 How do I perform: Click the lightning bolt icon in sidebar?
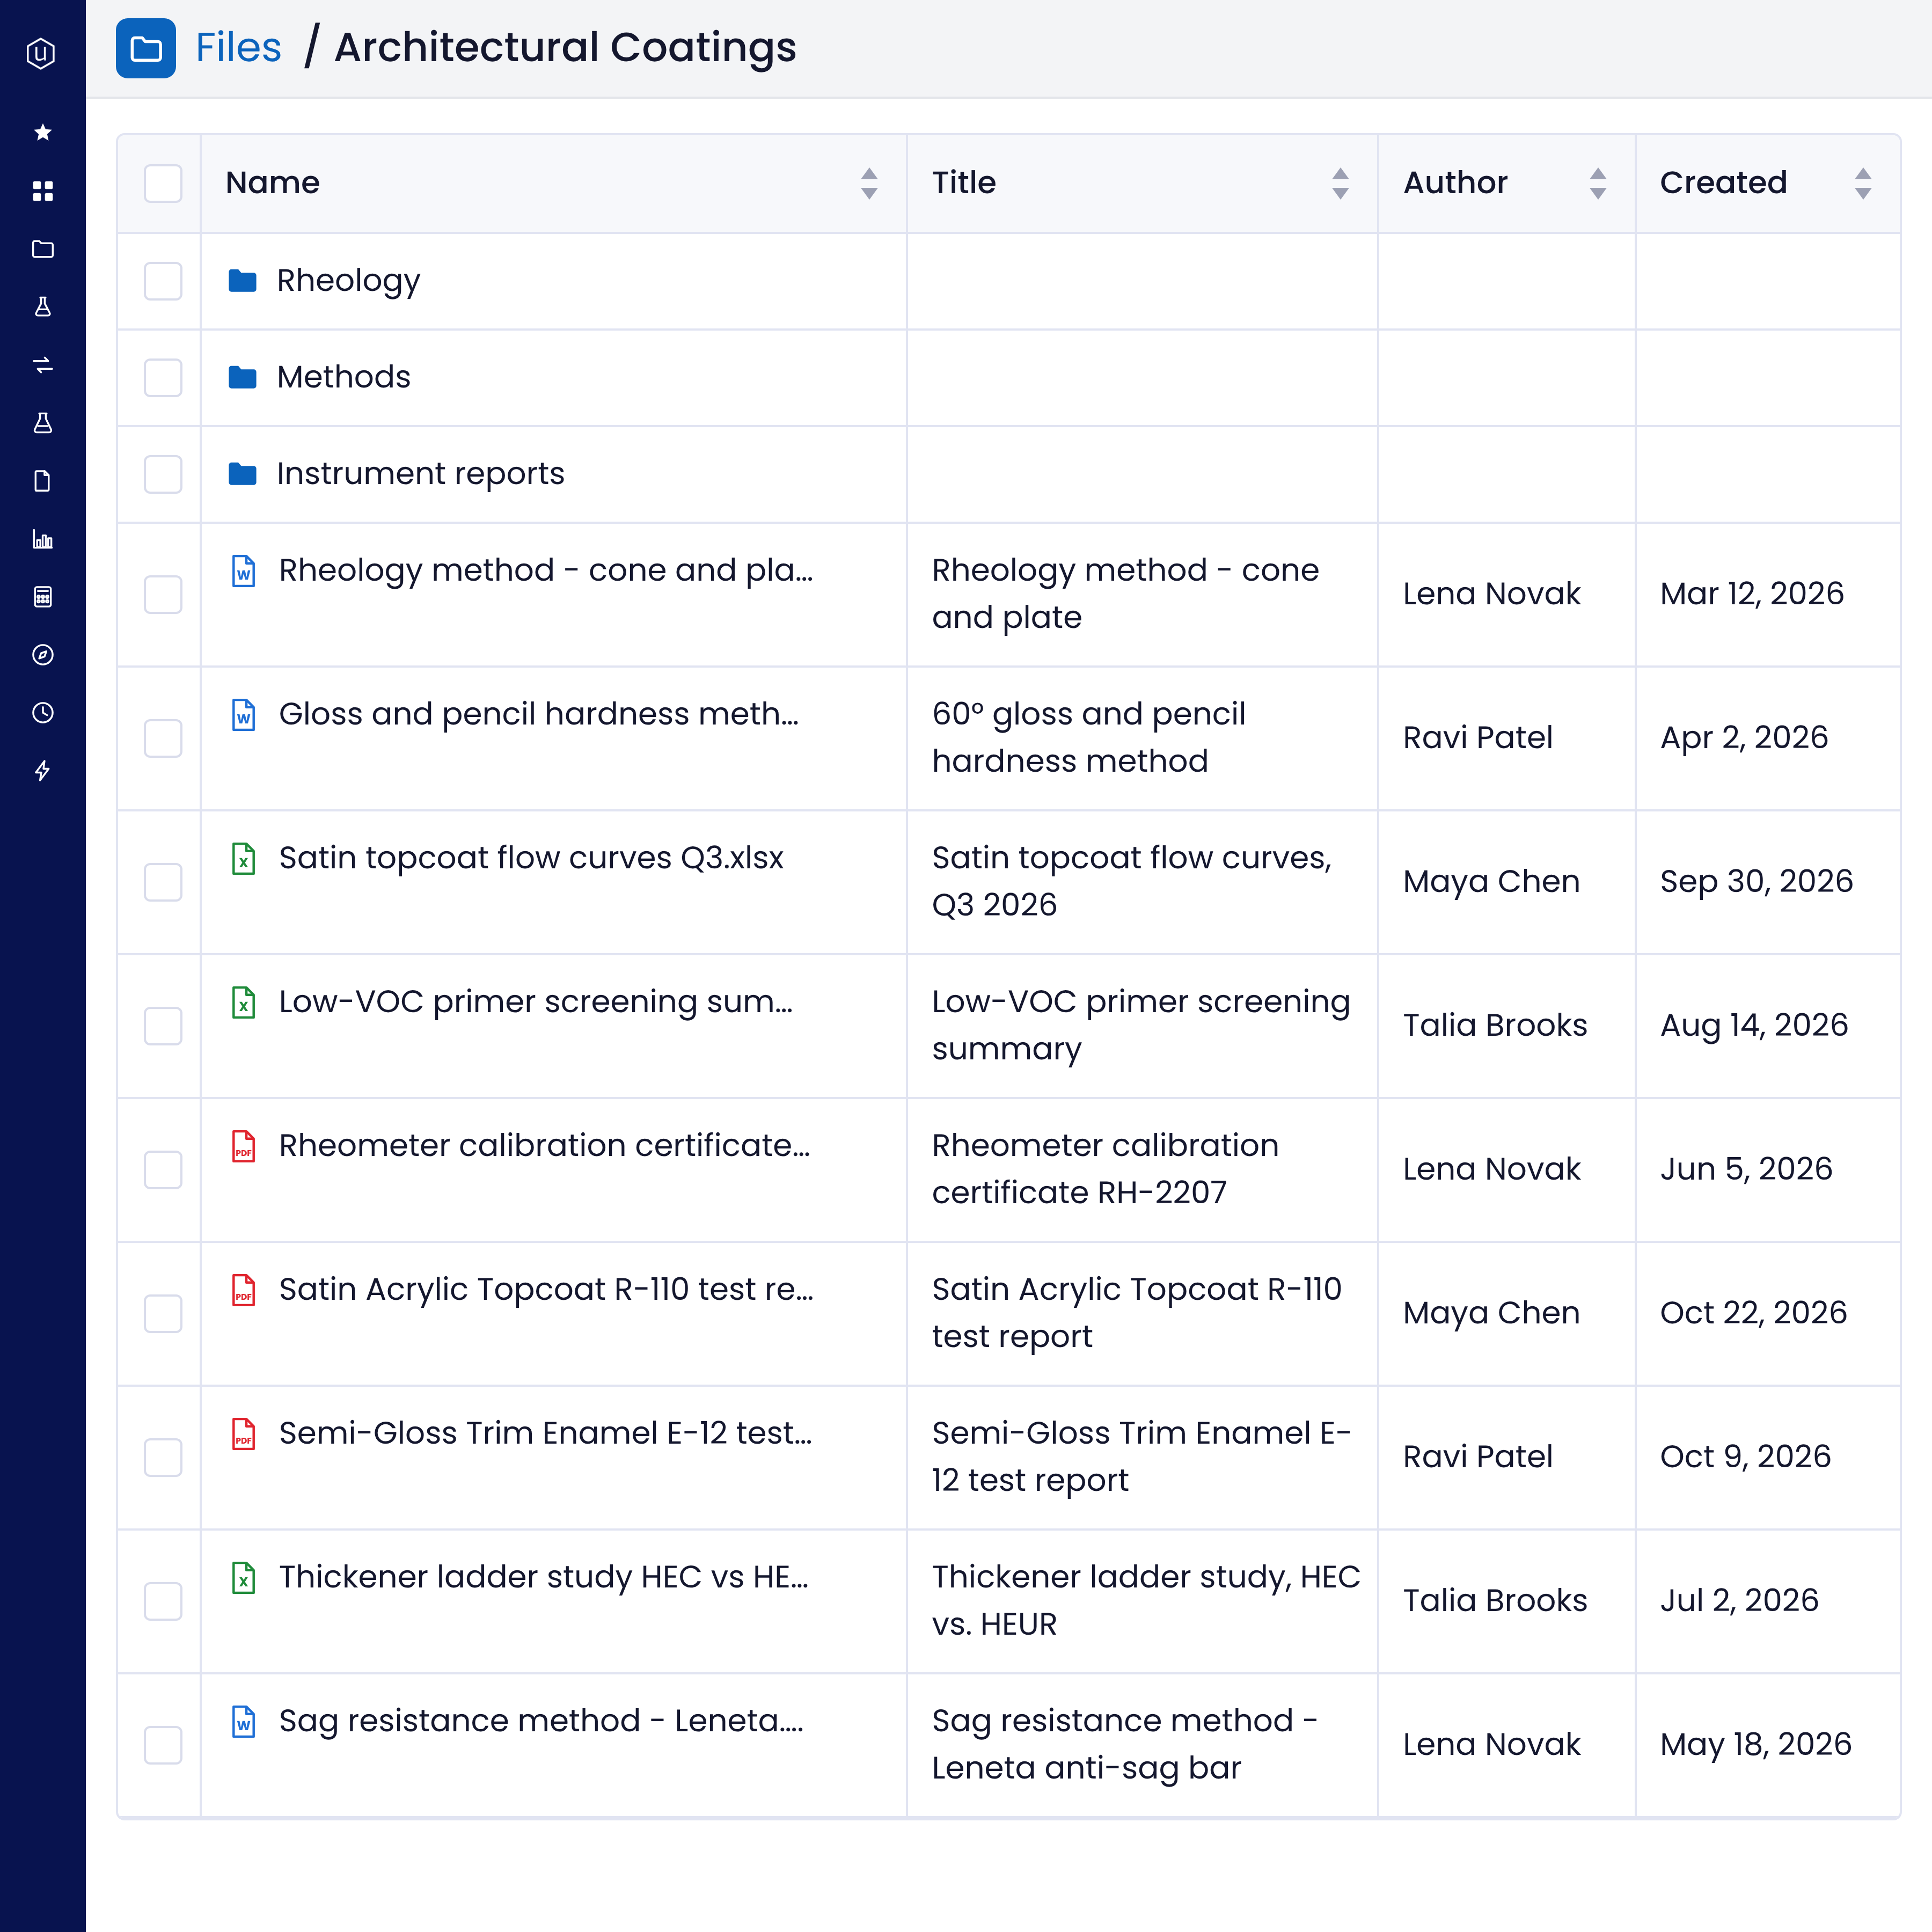click(42, 771)
